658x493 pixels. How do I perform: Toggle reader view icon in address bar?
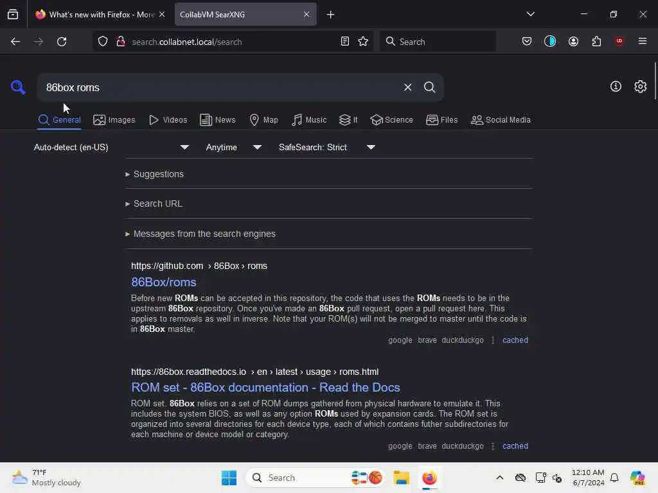pyautogui.click(x=345, y=42)
